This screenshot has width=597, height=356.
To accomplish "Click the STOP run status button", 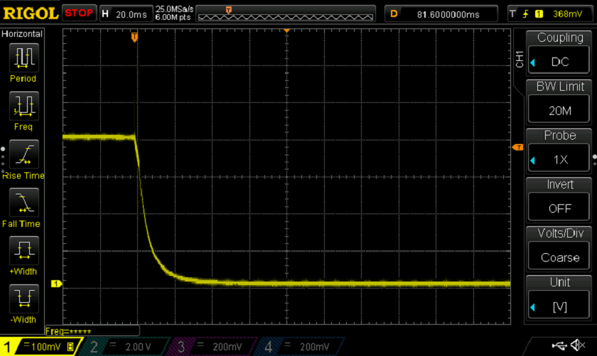I will tap(78, 13).
